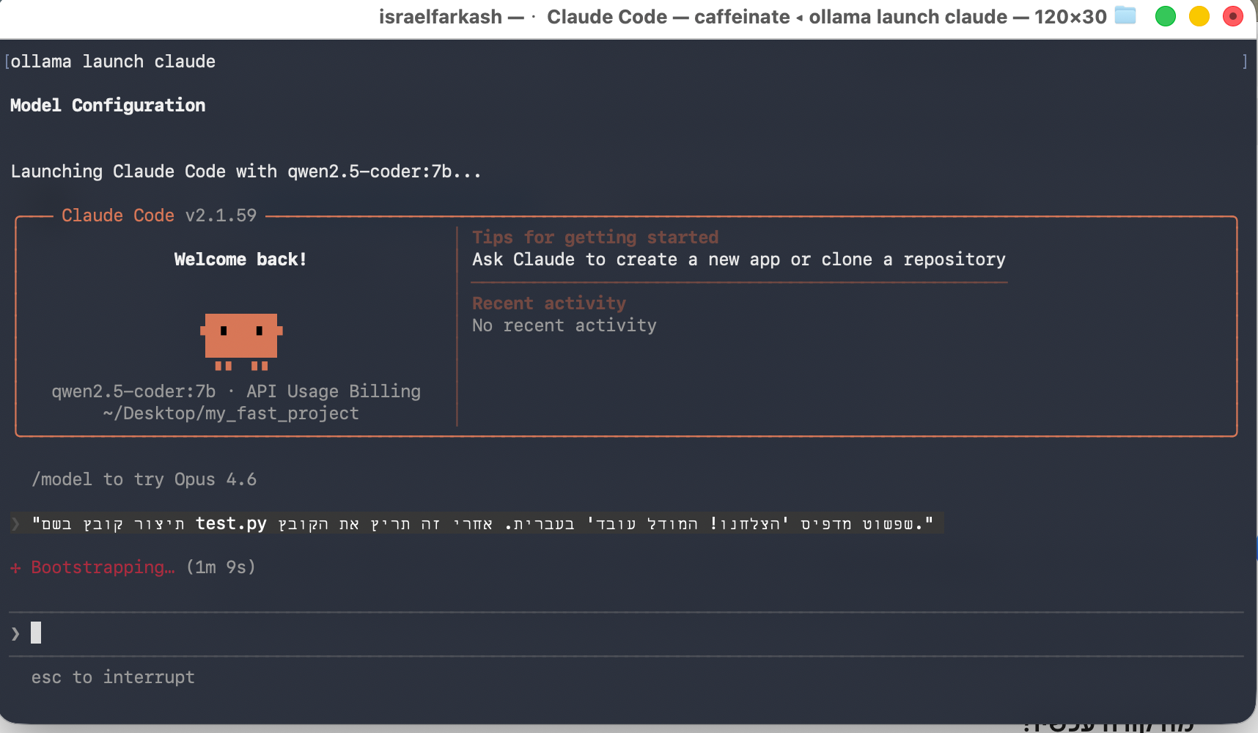
Task: Click the "Recent activity" heading
Action: (548, 303)
